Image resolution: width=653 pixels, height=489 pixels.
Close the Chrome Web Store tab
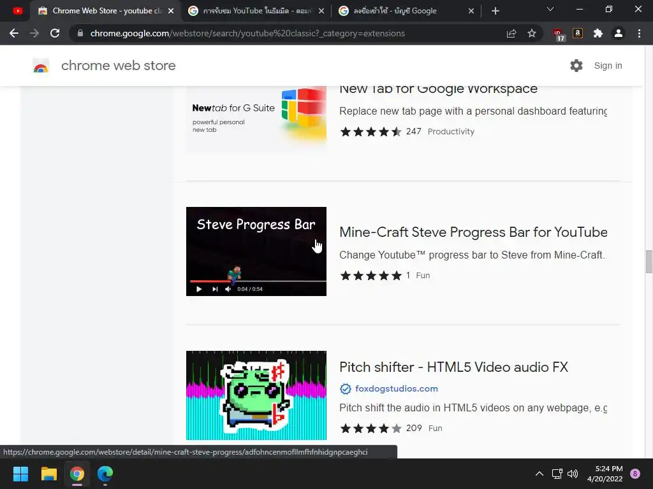171,11
